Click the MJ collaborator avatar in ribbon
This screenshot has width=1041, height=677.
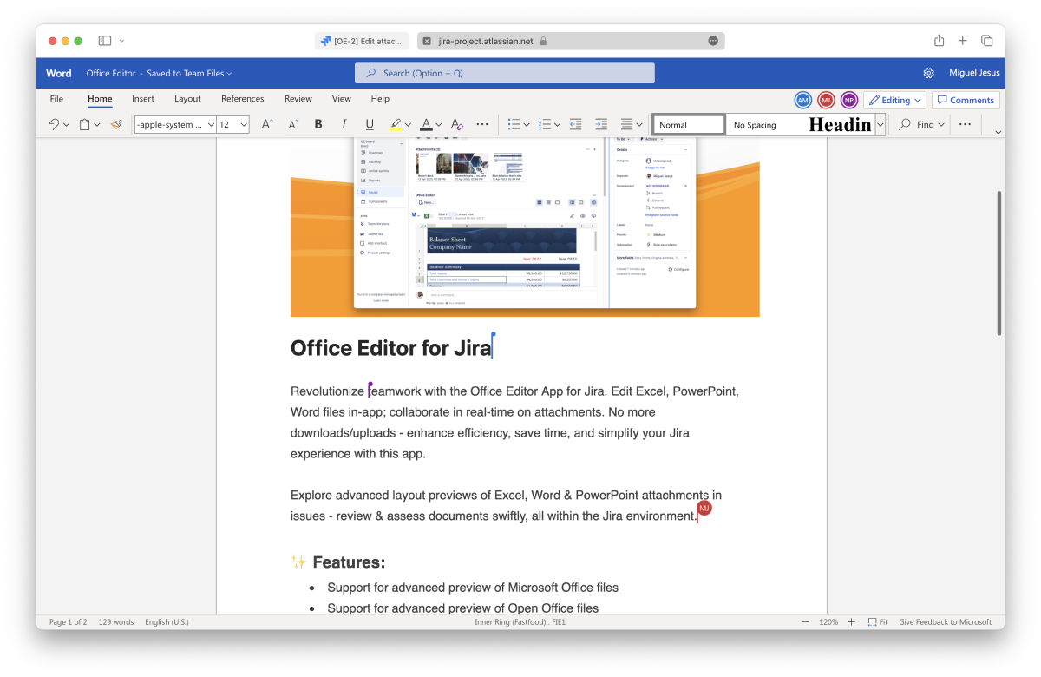[826, 100]
